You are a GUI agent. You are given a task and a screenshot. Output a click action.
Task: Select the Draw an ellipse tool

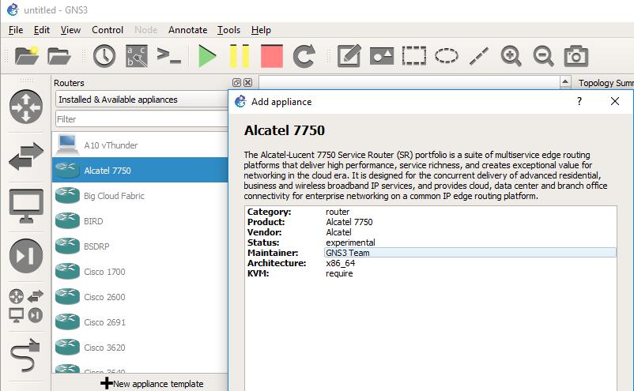[447, 56]
